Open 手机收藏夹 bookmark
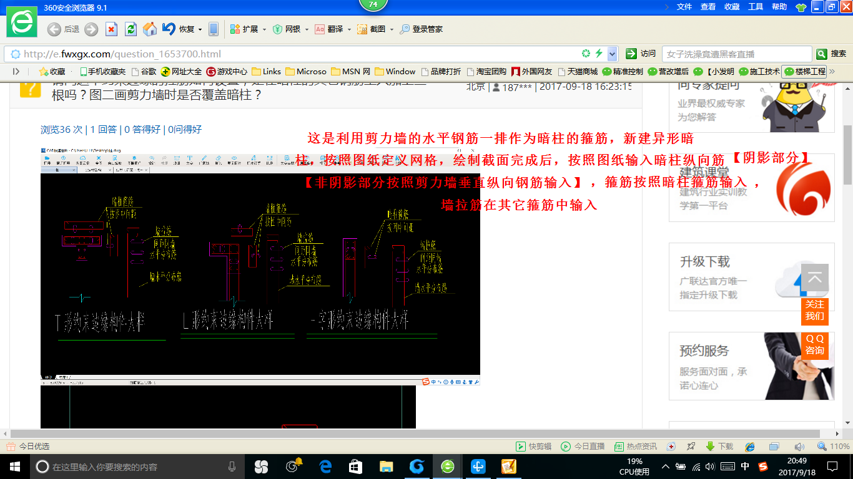This screenshot has width=853, height=479. point(103,71)
